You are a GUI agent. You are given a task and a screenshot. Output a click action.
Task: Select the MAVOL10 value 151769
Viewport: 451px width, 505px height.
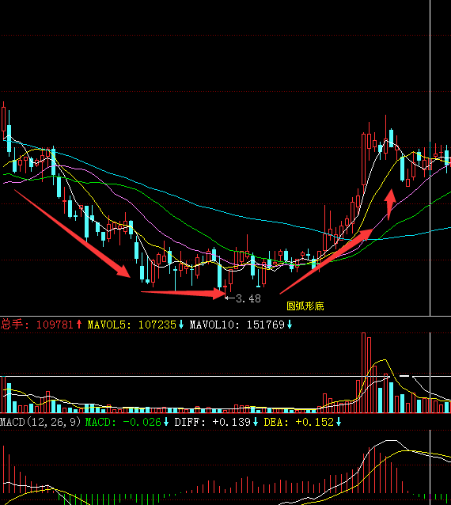click(266, 325)
